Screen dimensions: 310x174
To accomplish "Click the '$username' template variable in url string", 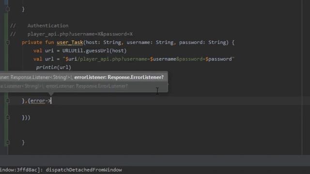I will pos(163,59).
